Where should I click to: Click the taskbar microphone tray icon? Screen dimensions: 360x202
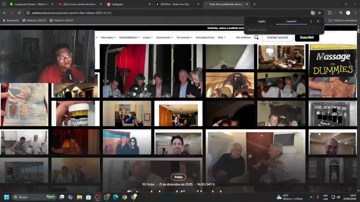(318, 197)
